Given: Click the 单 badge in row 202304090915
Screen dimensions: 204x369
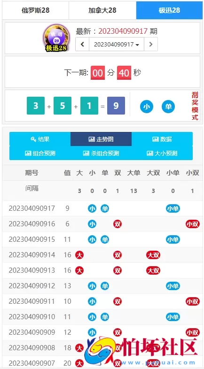Looking at the screenshot, I should (x=105, y=239).
